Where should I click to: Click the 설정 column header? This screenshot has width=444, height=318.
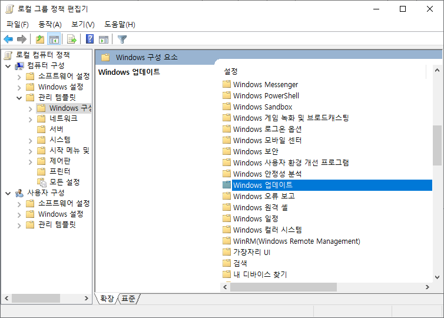[324, 72]
